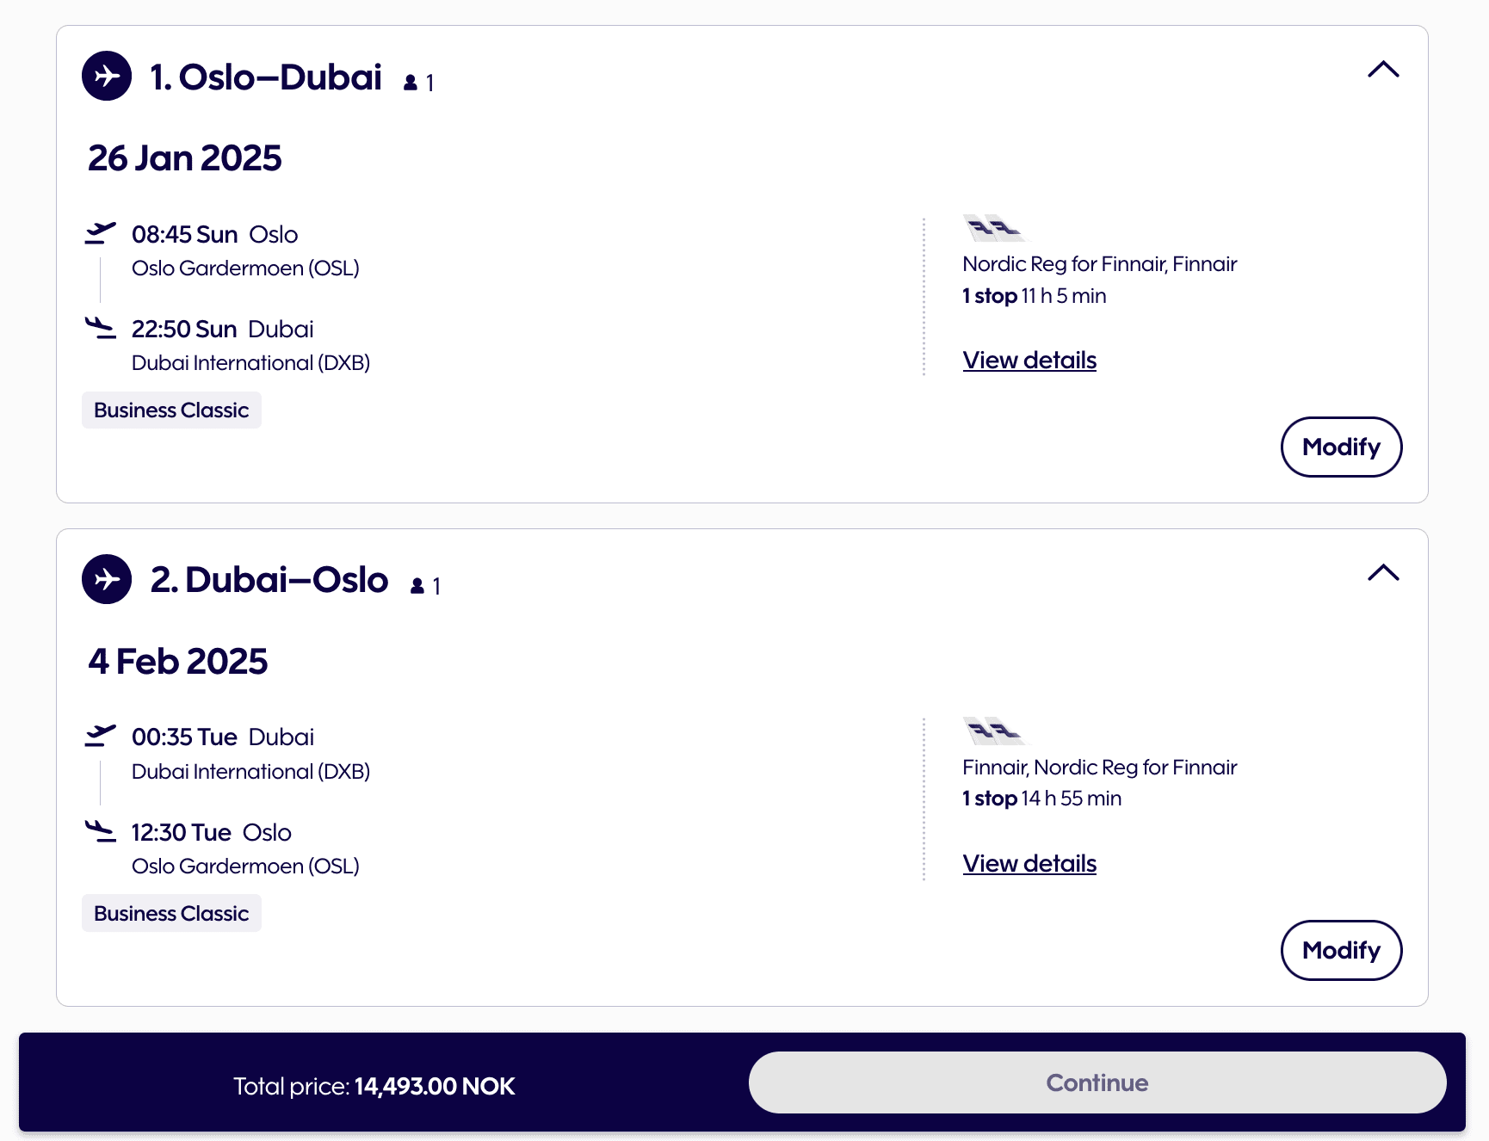Click the landing icon at 22:50 Sun Dubai
Viewport: 1489px width, 1141px height.
click(x=101, y=328)
